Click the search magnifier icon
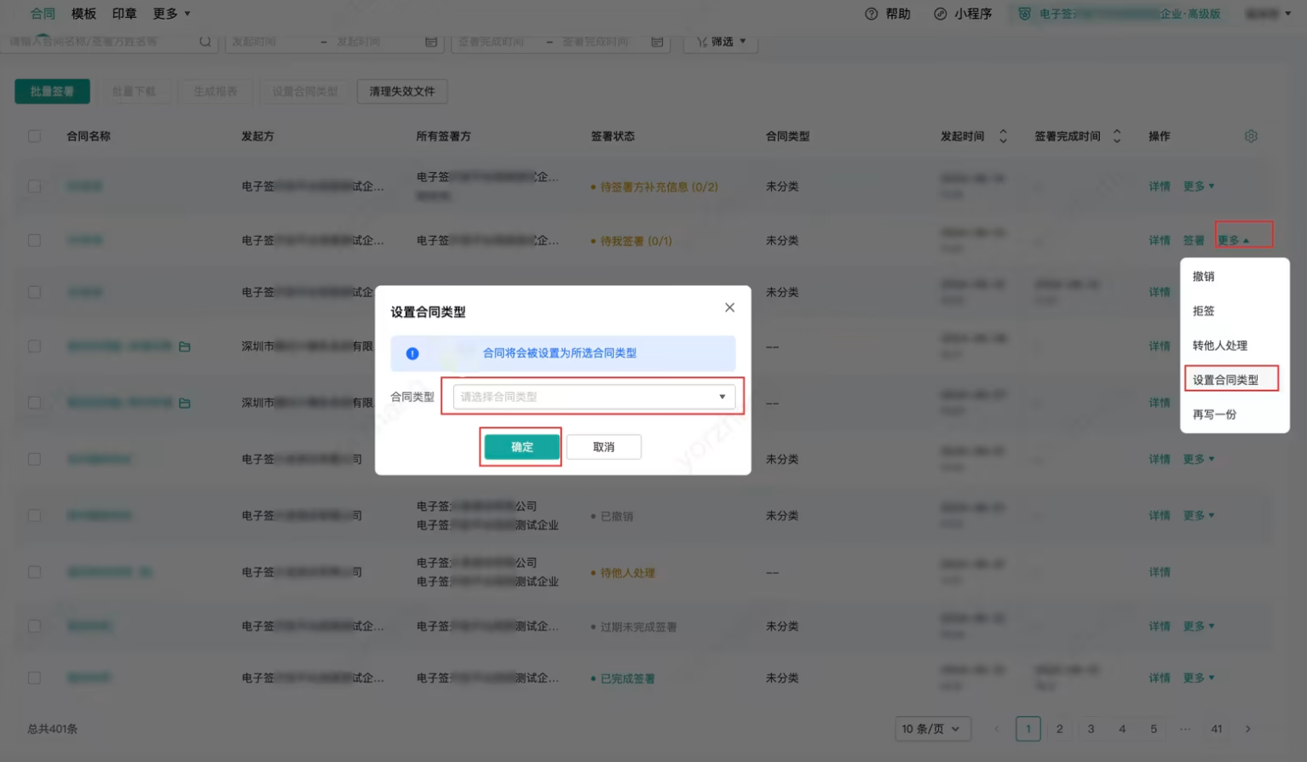Viewport: 1307px width, 762px height. coord(205,41)
